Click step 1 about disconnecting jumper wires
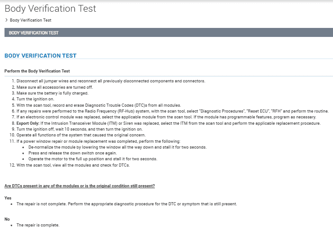This screenshot has width=333, height=240. point(111,81)
